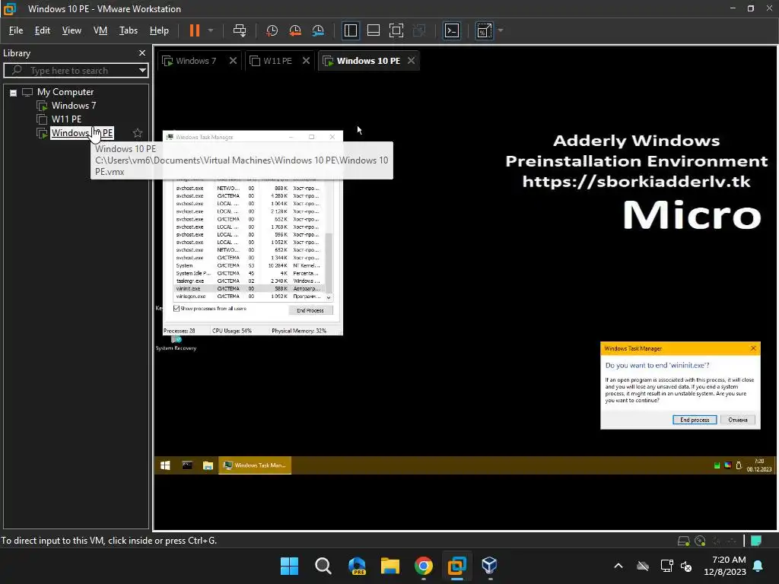The height and width of the screenshot is (584, 779).
Task: Click the guest taskbar clock
Action: tap(759, 465)
